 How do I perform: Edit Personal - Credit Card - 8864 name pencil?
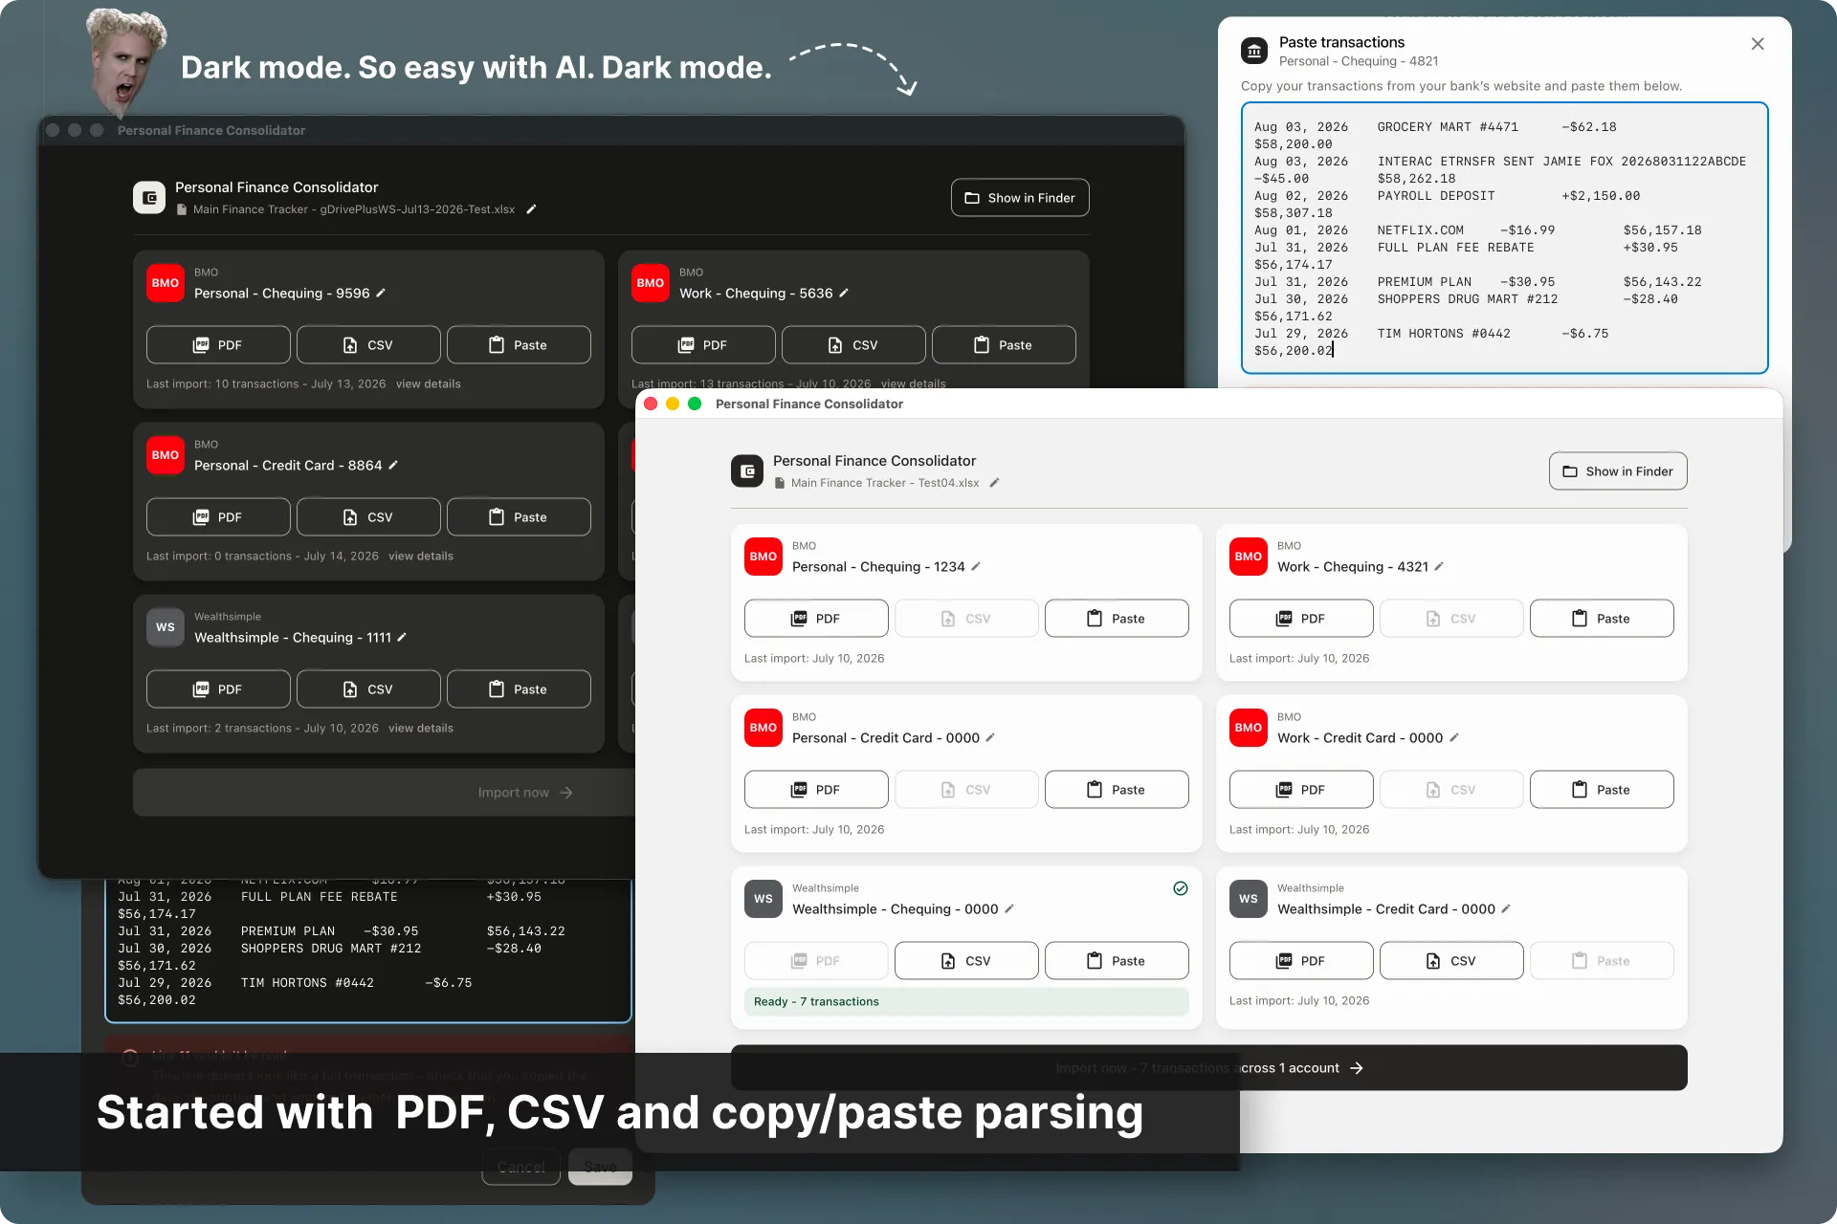pos(393,466)
